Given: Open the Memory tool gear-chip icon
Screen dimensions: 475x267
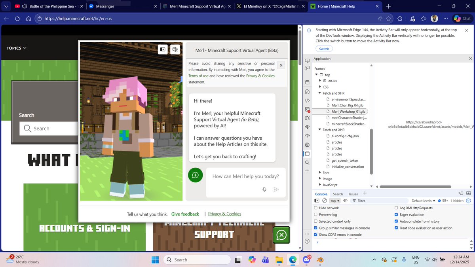Looking at the screenshot, I should 307,145.
